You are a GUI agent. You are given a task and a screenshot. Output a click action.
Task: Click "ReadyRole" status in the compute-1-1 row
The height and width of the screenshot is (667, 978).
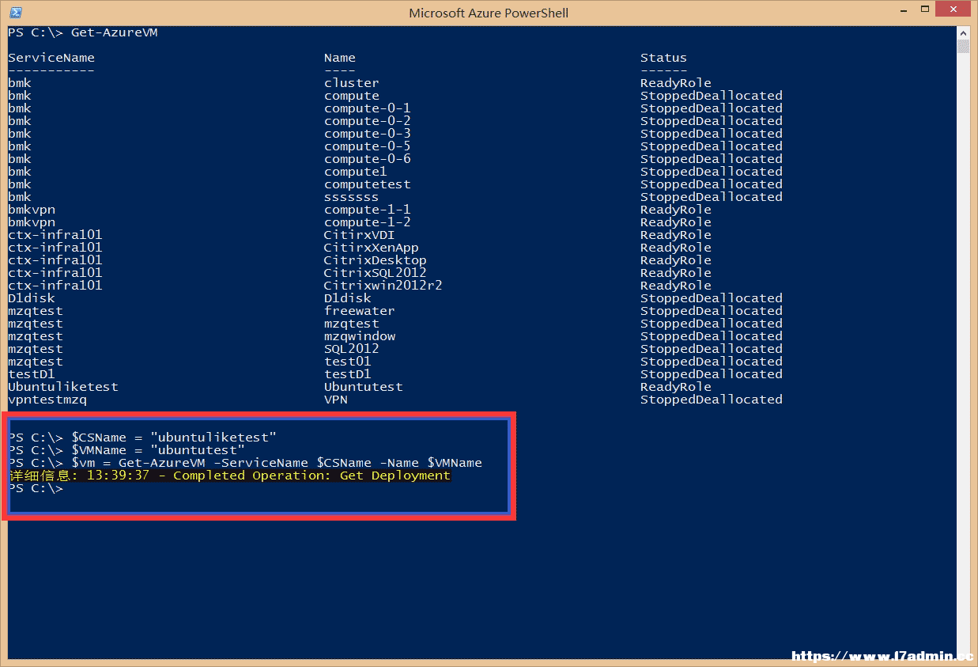point(676,210)
